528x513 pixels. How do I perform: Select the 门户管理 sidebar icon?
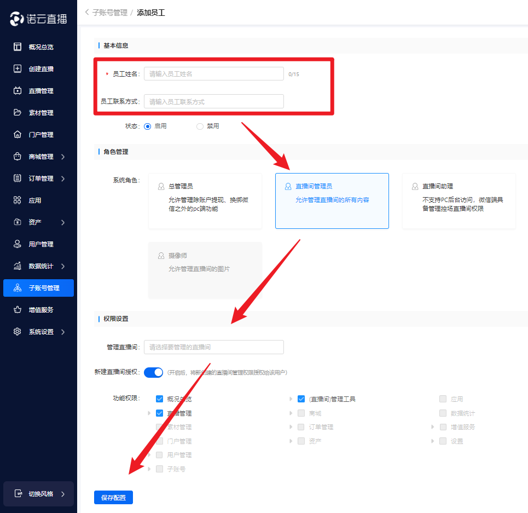[x=18, y=135]
